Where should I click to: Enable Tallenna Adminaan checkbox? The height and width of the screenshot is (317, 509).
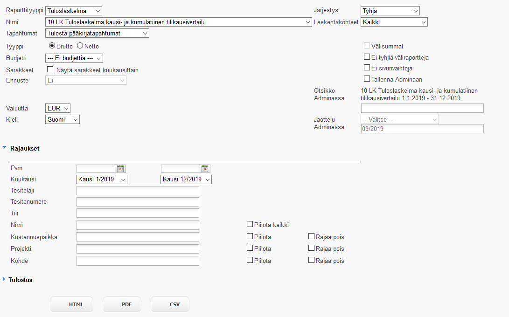pos(367,78)
